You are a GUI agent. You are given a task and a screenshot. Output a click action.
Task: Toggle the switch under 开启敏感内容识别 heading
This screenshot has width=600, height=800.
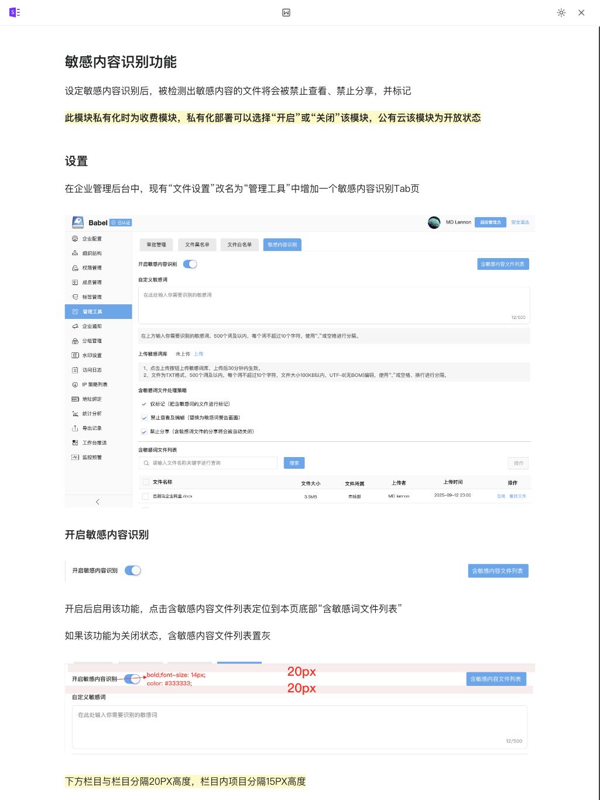coord(133,571)
